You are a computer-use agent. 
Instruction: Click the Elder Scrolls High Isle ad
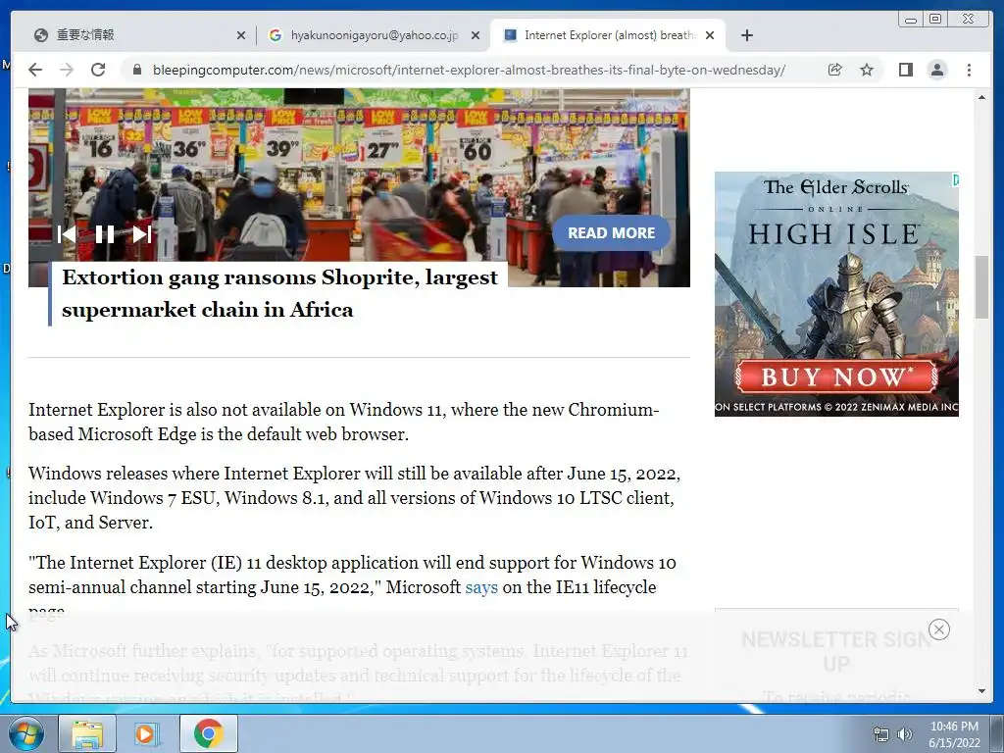coord(836,294)
